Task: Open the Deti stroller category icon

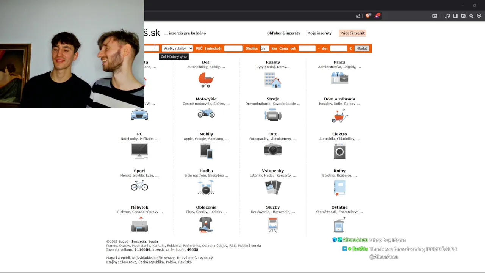Action: (x=206, y=80)
